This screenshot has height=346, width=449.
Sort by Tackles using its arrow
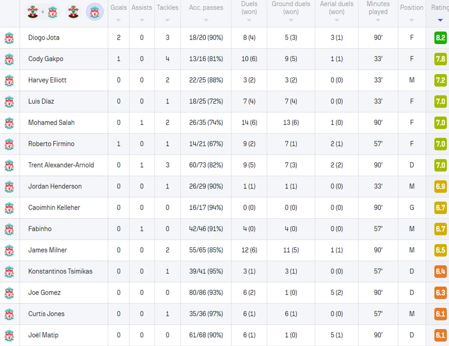167,20
